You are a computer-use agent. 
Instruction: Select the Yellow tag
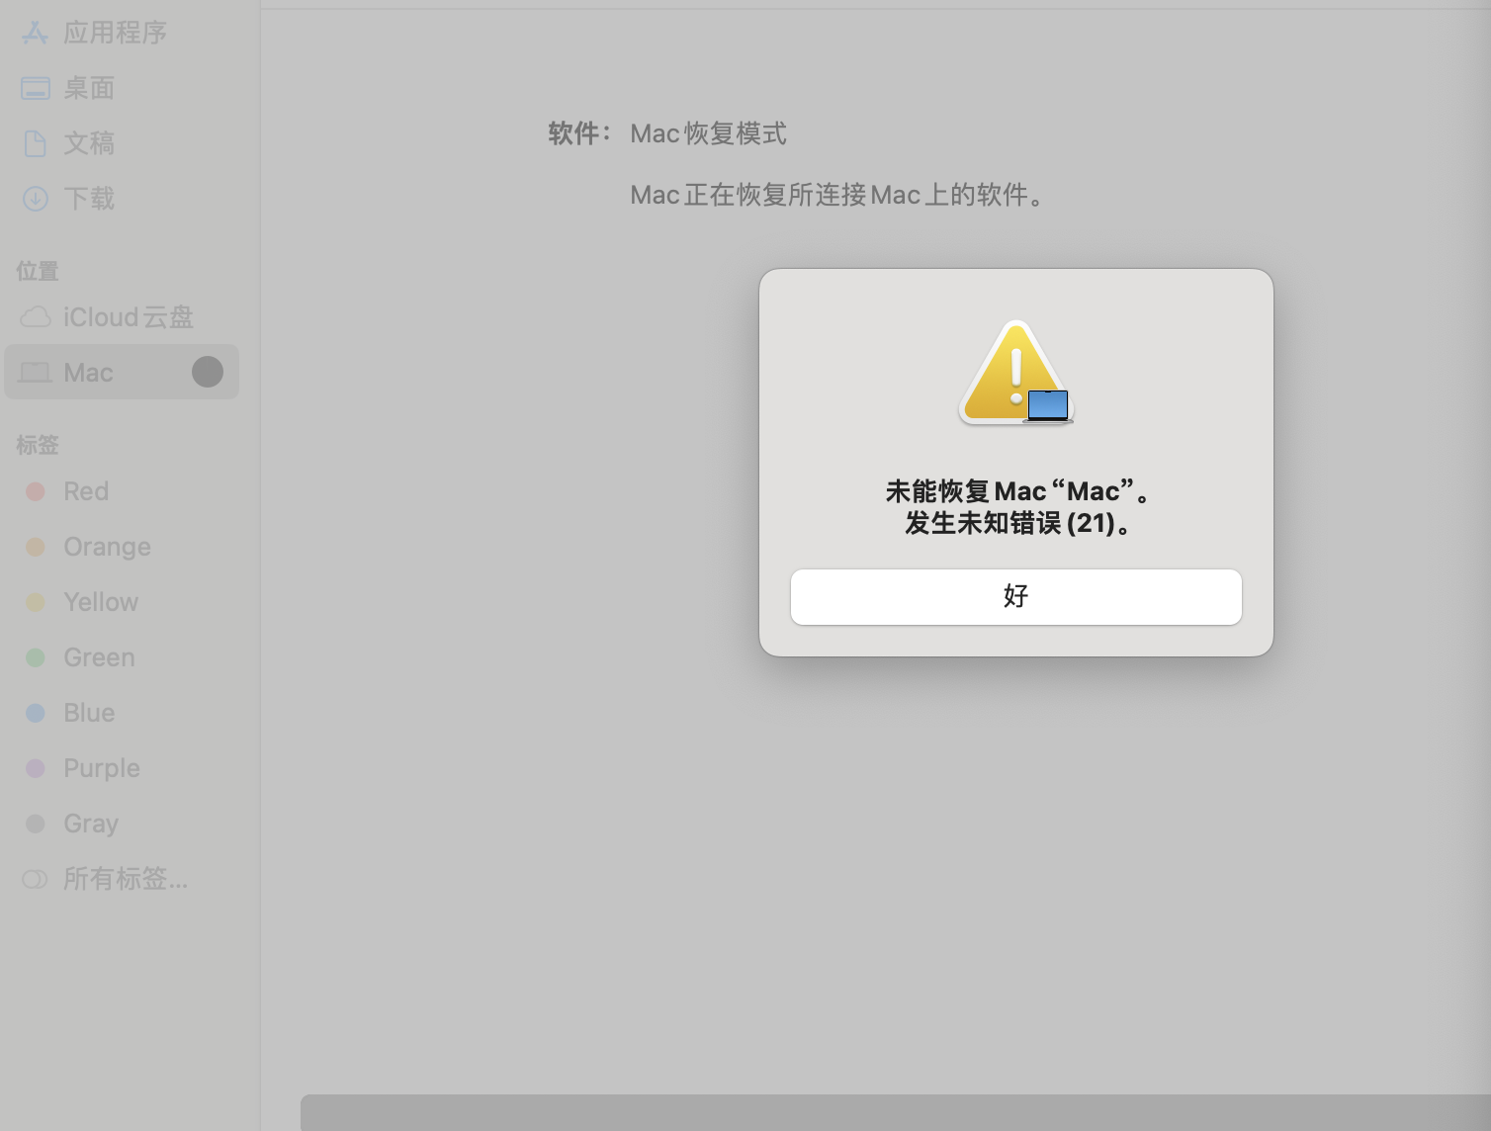(x=82, y=602)
